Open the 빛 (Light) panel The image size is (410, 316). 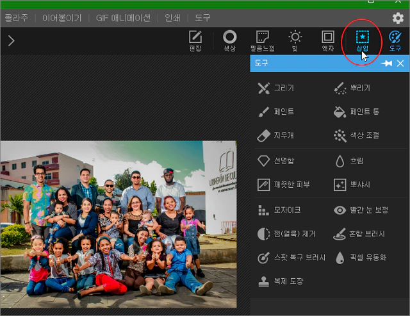click(x=295, y=41)
